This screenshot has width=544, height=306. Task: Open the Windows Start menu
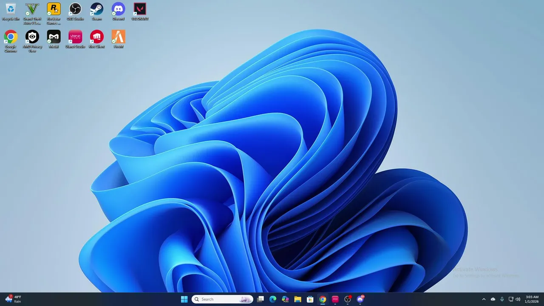[184, 299]
